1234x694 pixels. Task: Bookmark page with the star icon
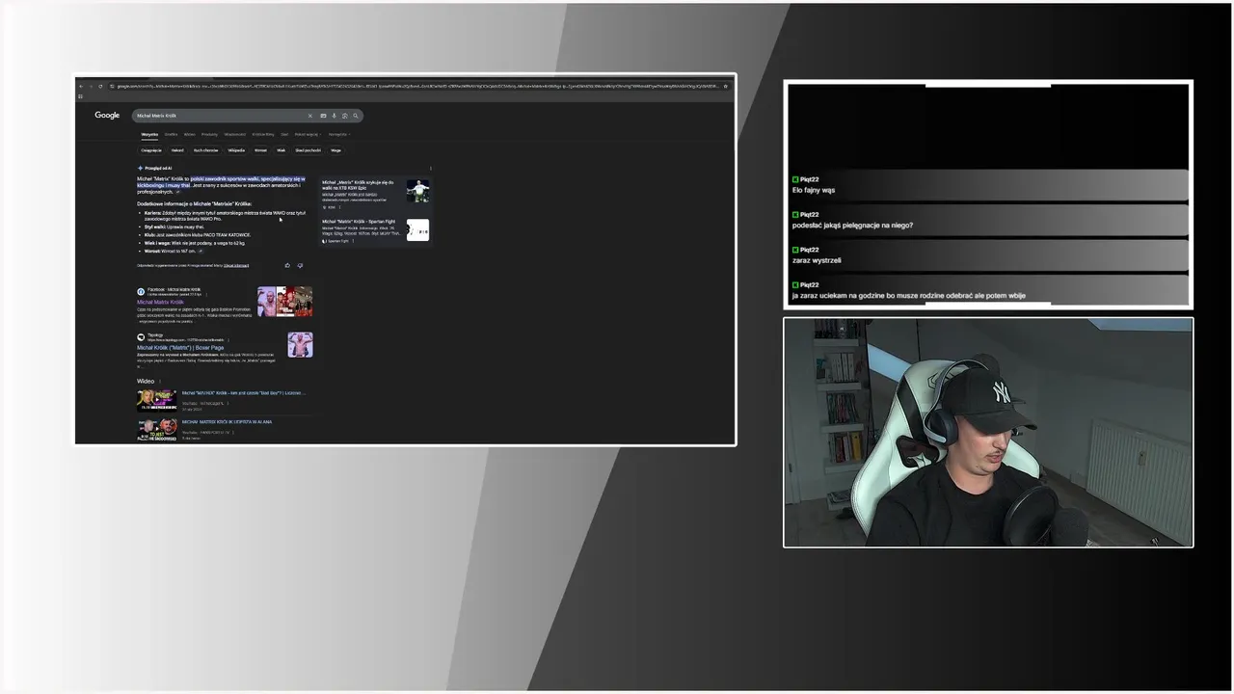pyautogui.click(x=725, y=87)
